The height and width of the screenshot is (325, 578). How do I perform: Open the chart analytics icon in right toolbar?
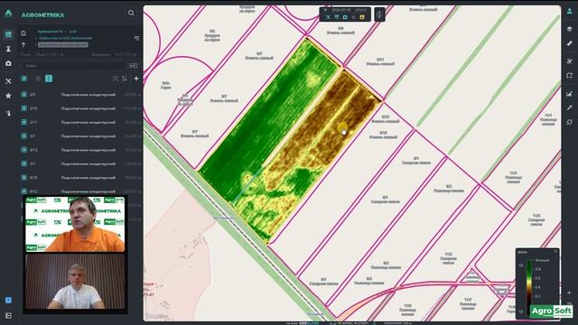[570, 94]
